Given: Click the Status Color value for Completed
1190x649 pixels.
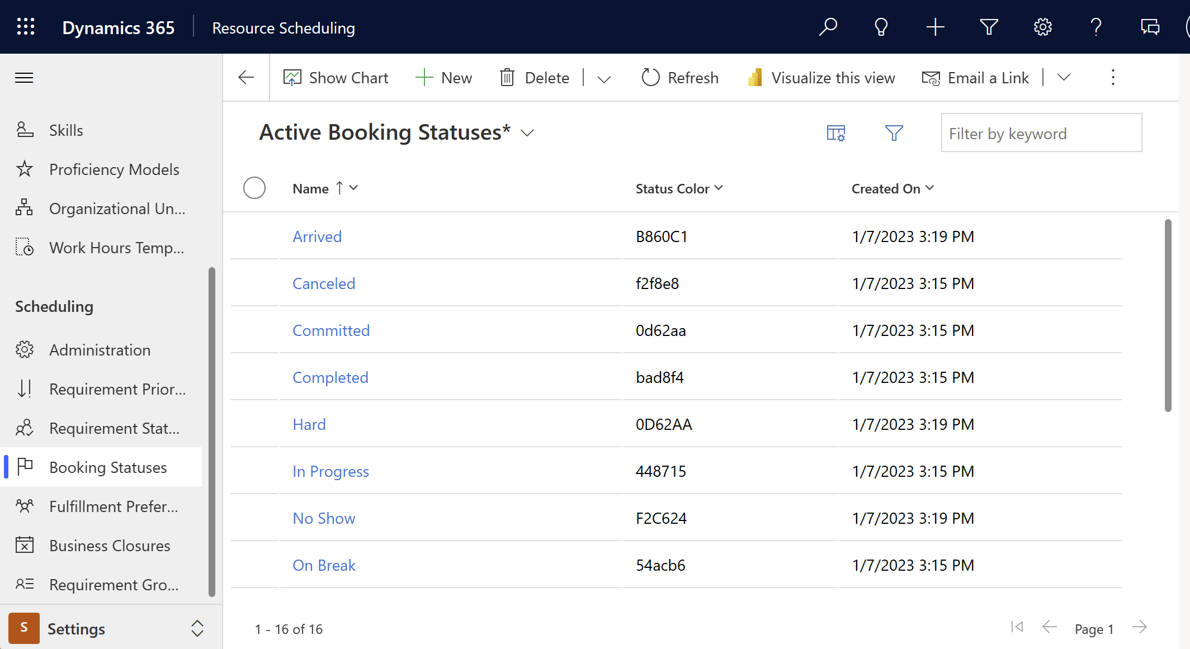Looking at the screenshot, I should [659, 376].
